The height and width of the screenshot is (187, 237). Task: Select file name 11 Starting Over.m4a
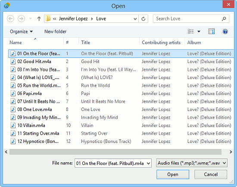tap(38, 133)
